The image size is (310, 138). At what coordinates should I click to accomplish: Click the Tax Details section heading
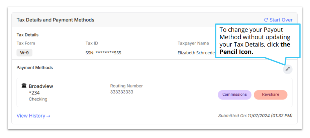27,35
